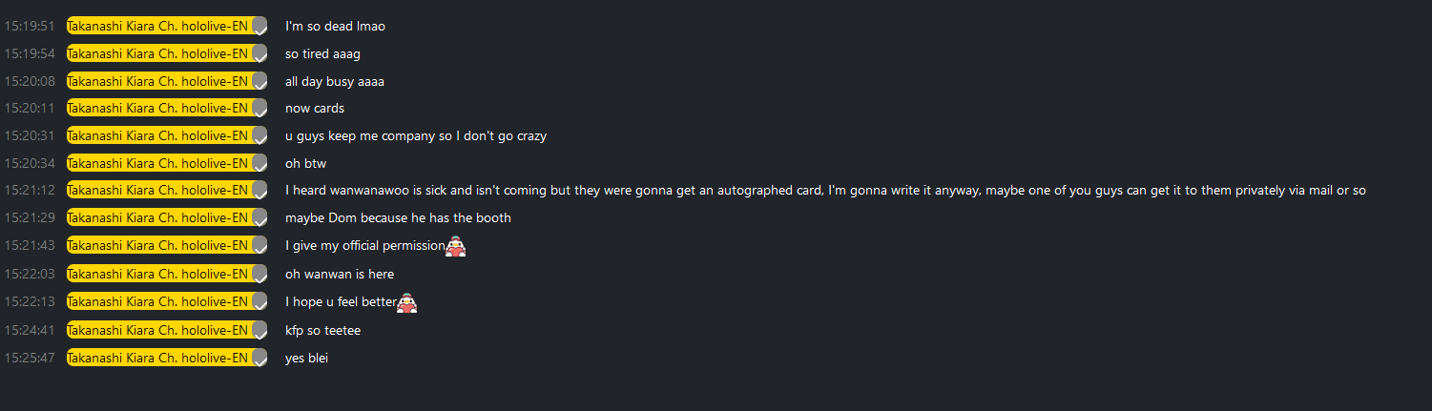Image resolution: width=1432 pixels, height=411 pixels.
Task: Click verified checkmark on the 15:19:51 message
Action: point(259,27)
